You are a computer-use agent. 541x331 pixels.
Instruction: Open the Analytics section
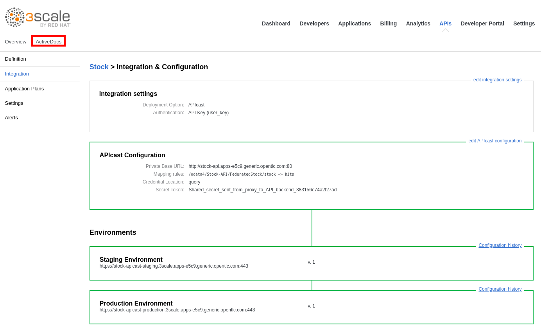[x=418, y=23]
